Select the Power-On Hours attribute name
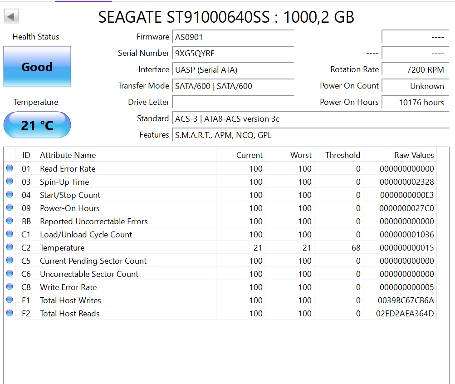This screenshot has height=384, width=455. (x=70, y=208)
